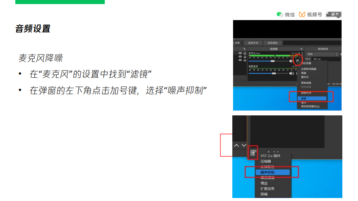The image size is (358, 201).
Task: Click the 桌面音频 source label
Action: click(253, 66)
